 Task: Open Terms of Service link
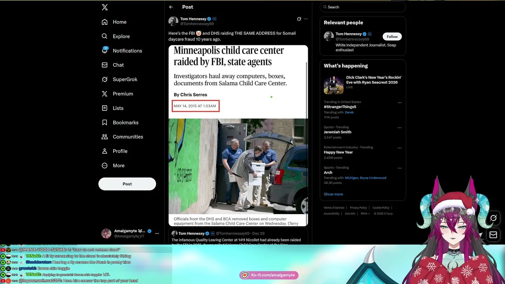[334, 208]
